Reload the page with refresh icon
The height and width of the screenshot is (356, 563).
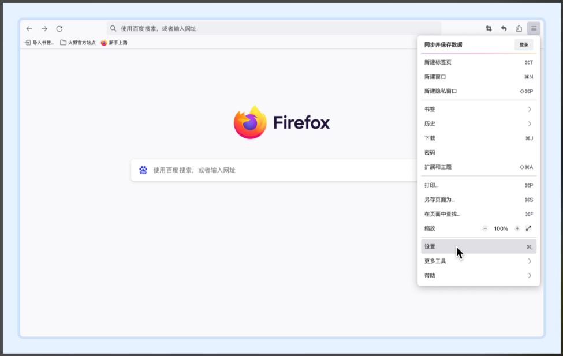click(x=59, y=29)
